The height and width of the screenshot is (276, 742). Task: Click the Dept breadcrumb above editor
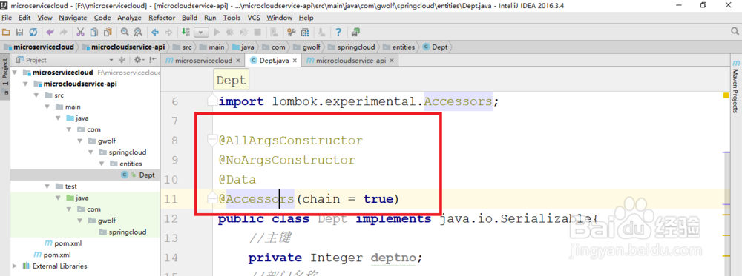[x=232, y=81]
